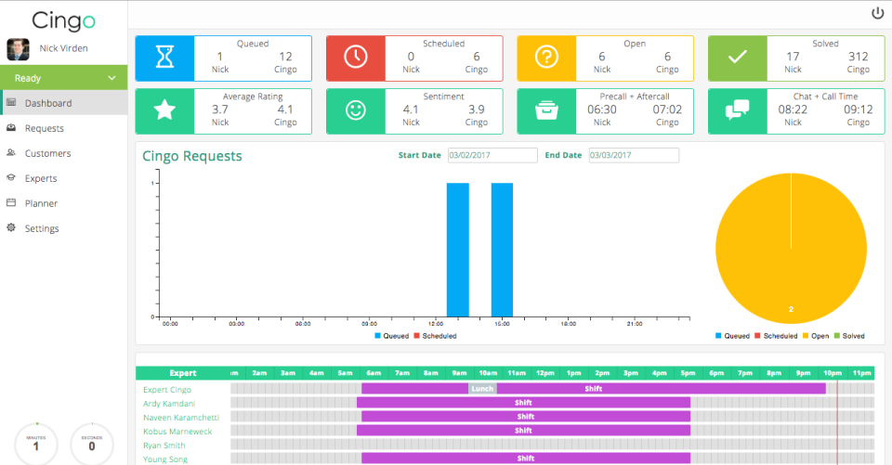Click the Lunch block in Expert Cingo row
Image resolution: width=892 pixels, height=465 pixels.
(x=482, y=389)
